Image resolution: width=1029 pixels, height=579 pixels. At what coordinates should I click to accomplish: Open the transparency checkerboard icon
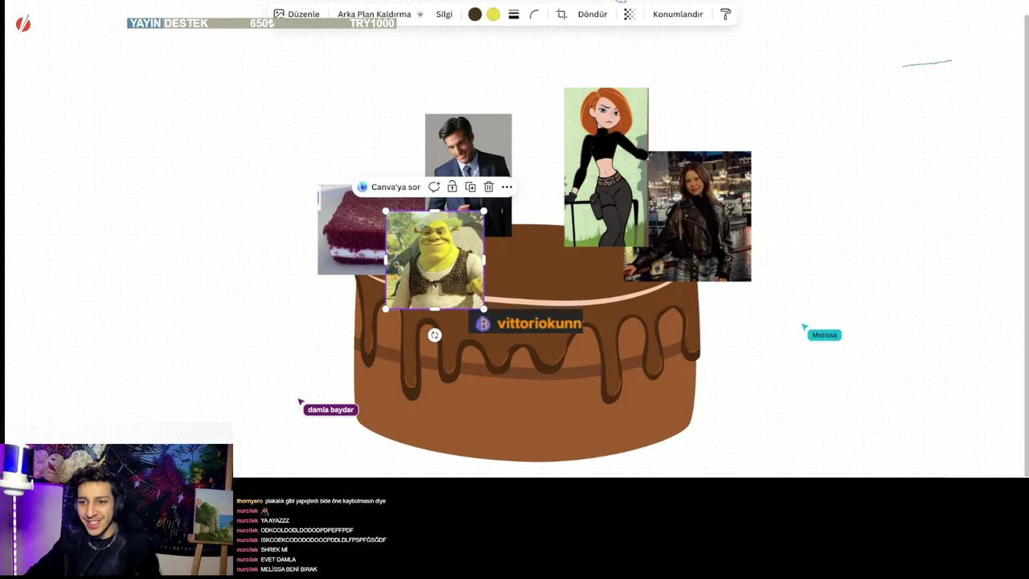(629, 14)
